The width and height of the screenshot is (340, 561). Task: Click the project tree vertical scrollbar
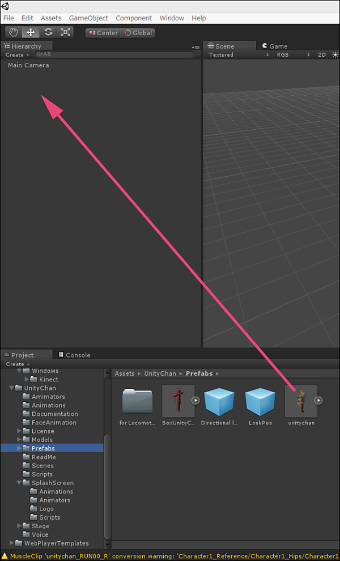[107, 487]
